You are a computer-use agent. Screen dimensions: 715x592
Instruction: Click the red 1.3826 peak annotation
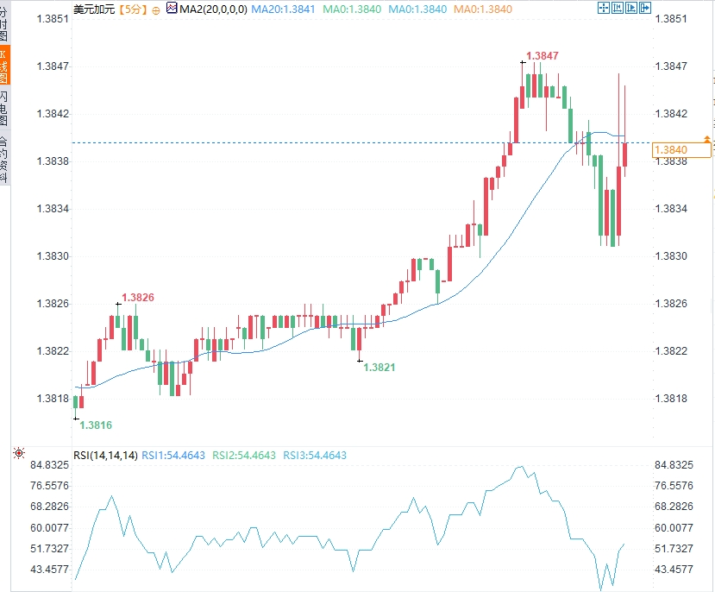point(138,298)
